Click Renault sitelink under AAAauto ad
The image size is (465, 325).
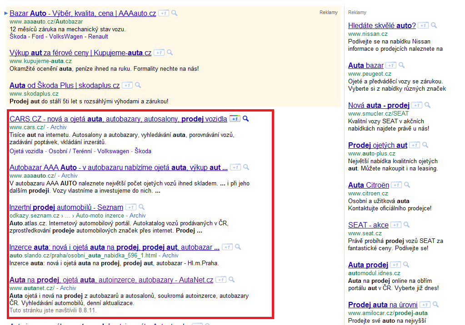pos(98,36)
